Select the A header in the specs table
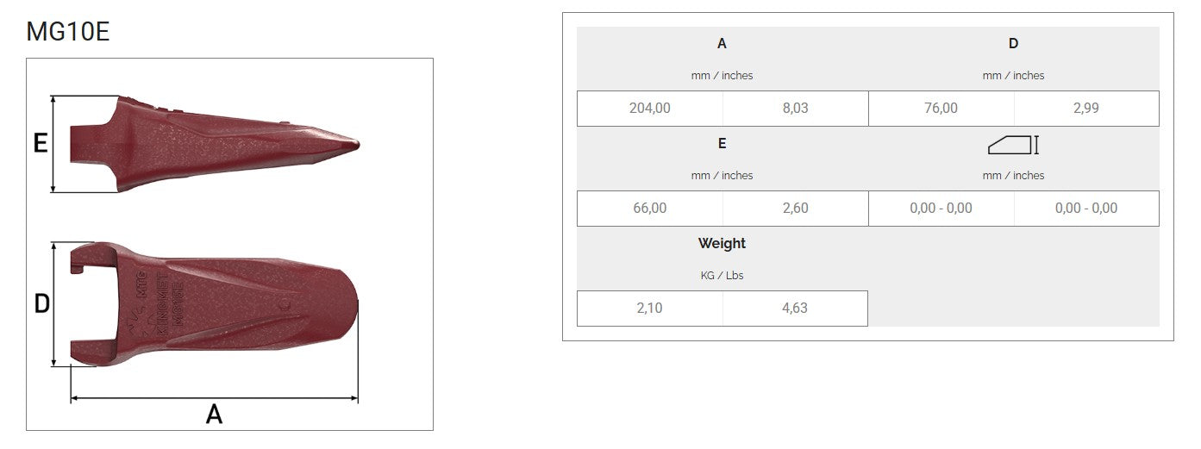The height and width of the screenshot is (449, 1201). pos(722,44)
